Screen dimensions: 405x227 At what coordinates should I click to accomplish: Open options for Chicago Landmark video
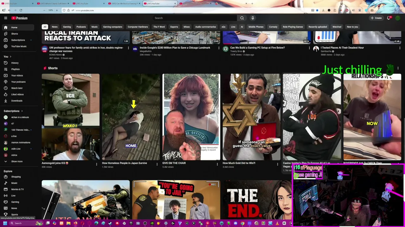[x=219, y=48]
